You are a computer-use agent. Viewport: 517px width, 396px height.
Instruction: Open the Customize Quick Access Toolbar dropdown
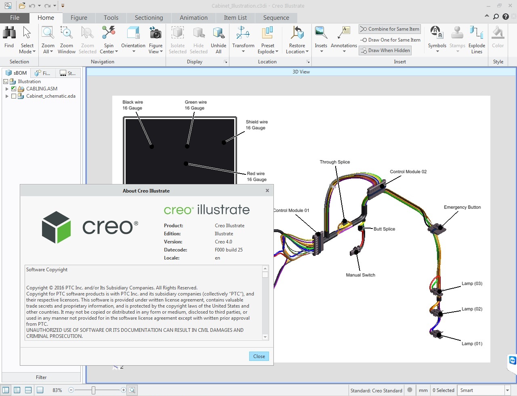click(x=63, y=6)
